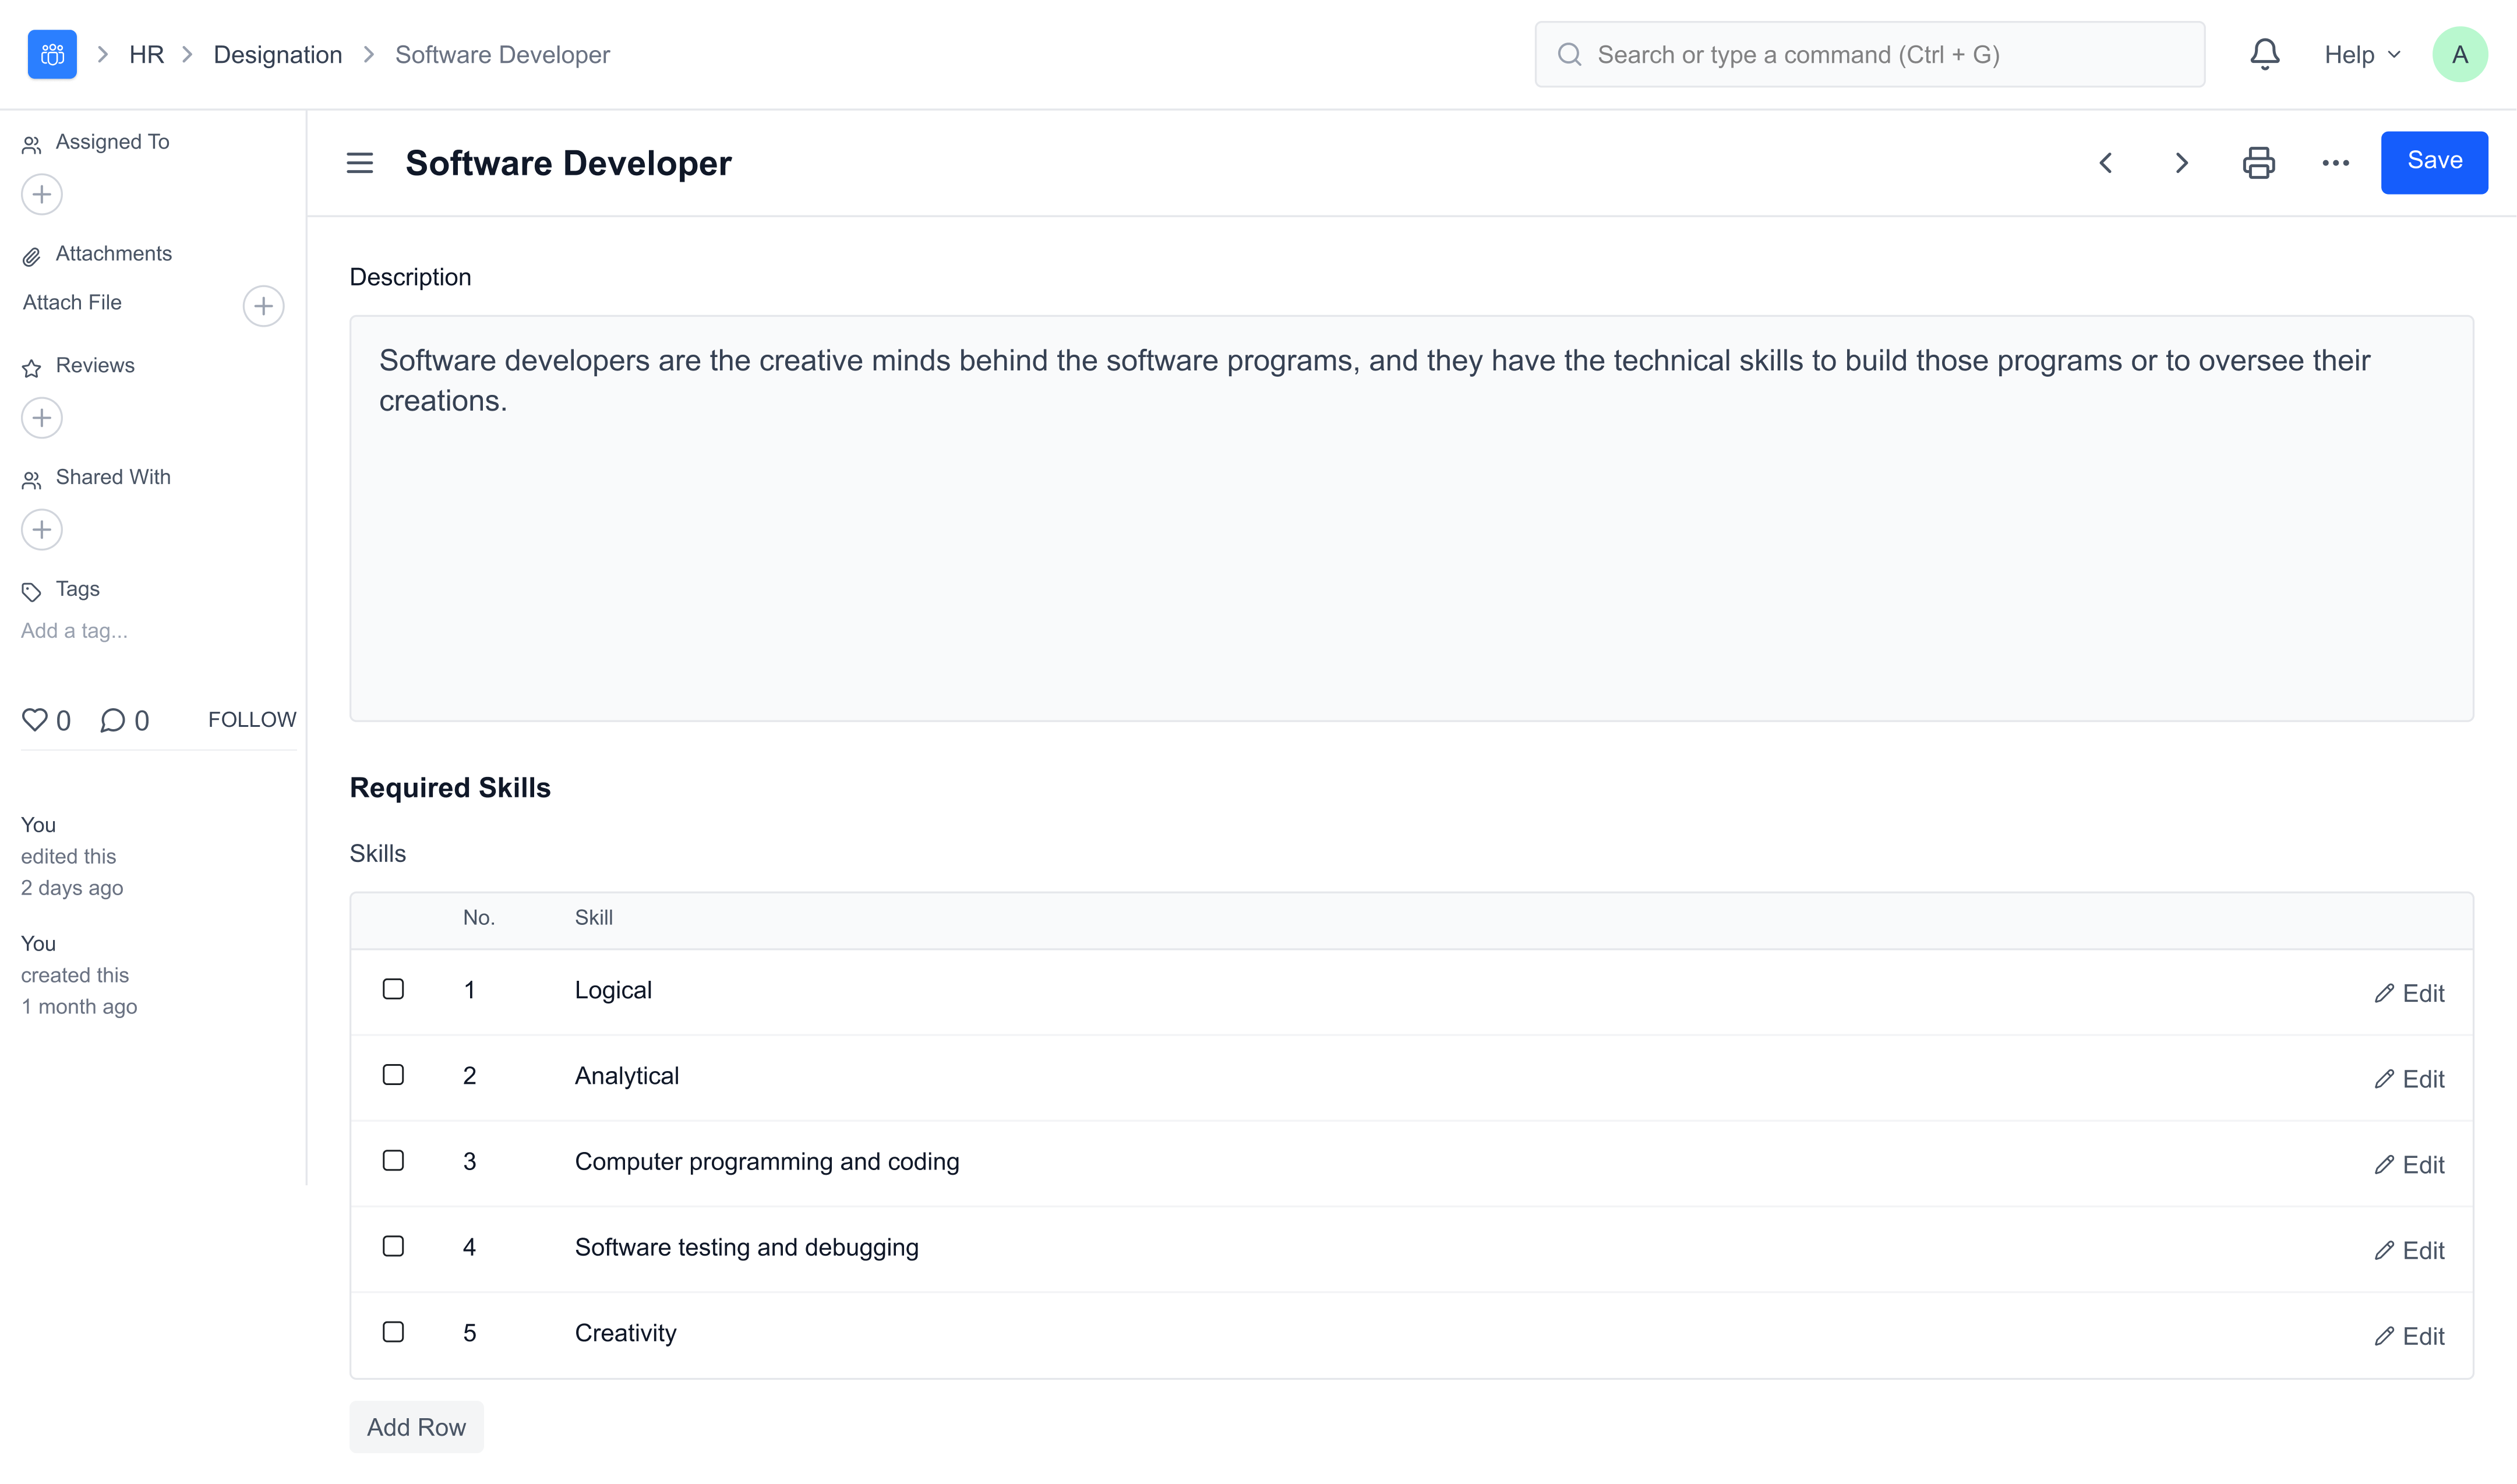Screen dimensions: 2517x1484
Task: Tick the Creativity skill row checkbox
Action: click(x=393, y=1332)
